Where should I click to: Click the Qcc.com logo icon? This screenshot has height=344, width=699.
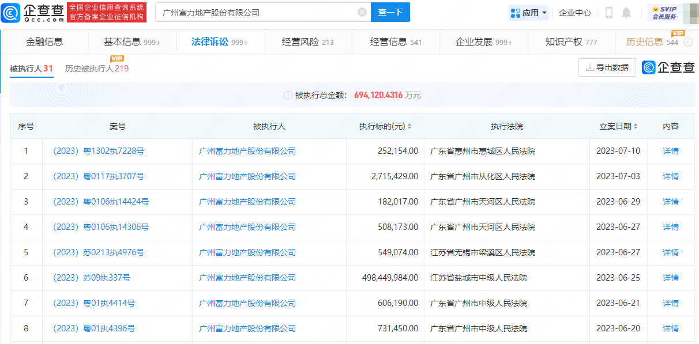(x=11, y=12)
